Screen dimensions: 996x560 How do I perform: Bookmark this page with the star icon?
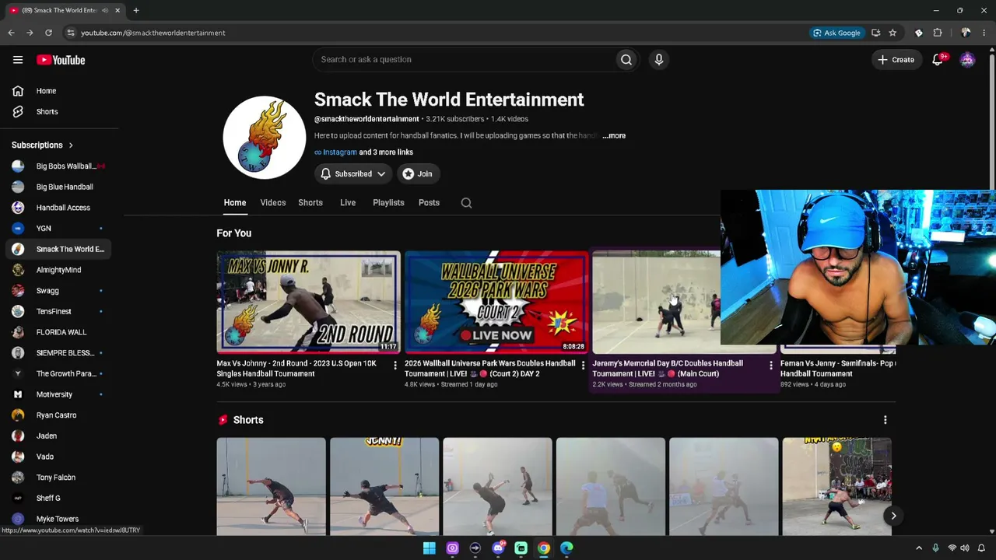(893, 33)
